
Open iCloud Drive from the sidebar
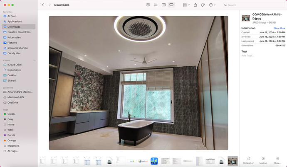(x=15, y=65)
